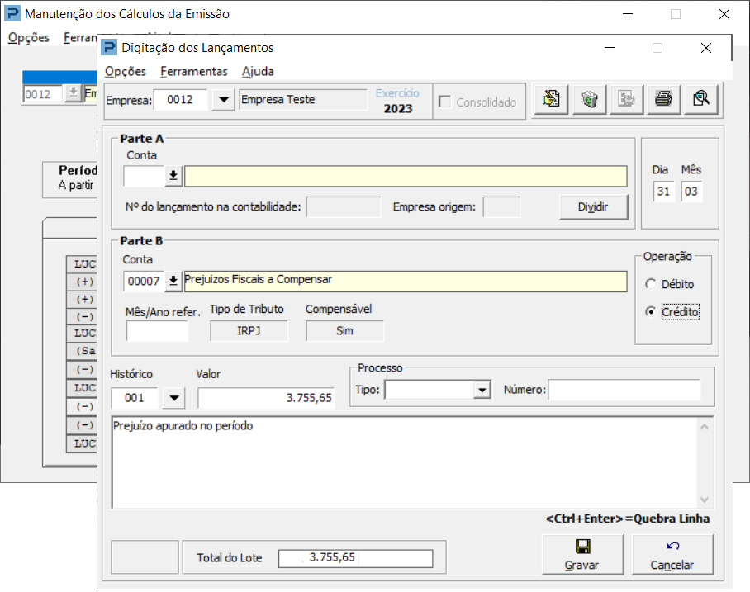Click the Parte A account description field
Image resolution: width=750 pixels, height=592 pixels.
pos(406,176)
